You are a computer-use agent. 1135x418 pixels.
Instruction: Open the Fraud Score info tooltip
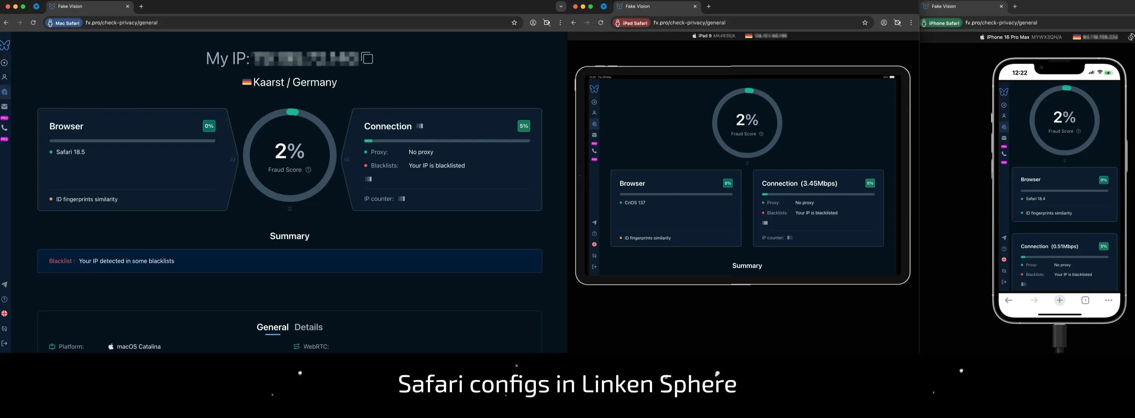coord(308,169)
